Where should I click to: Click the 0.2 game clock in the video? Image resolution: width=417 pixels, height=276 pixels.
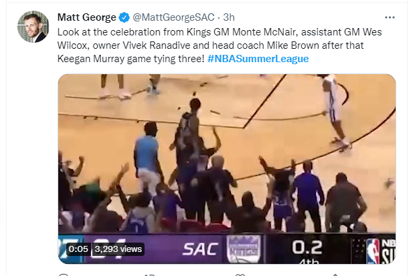pos(307,246)
